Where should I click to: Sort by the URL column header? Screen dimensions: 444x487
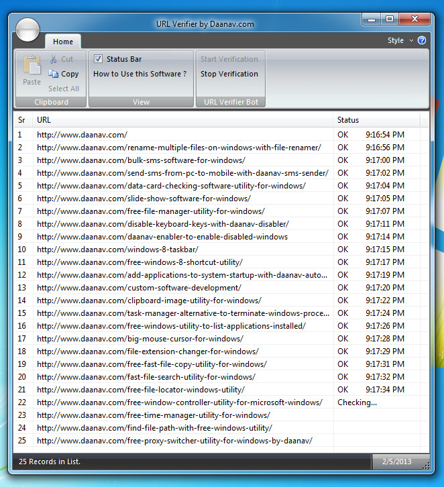tap(183, 120)
